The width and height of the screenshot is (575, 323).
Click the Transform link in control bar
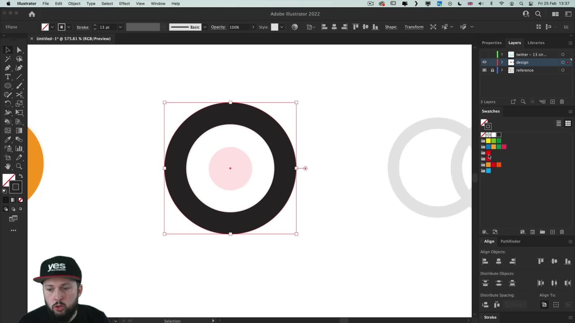(x=414, y=27)
